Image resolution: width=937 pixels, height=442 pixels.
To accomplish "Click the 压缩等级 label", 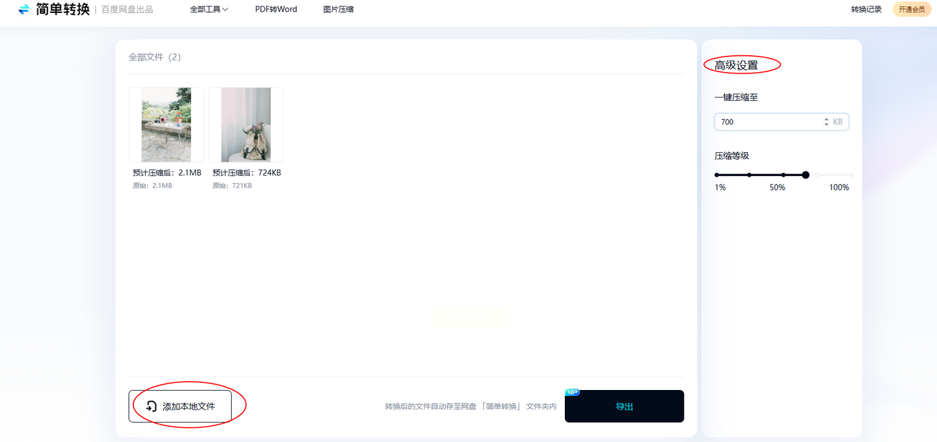I will point(732,156).
